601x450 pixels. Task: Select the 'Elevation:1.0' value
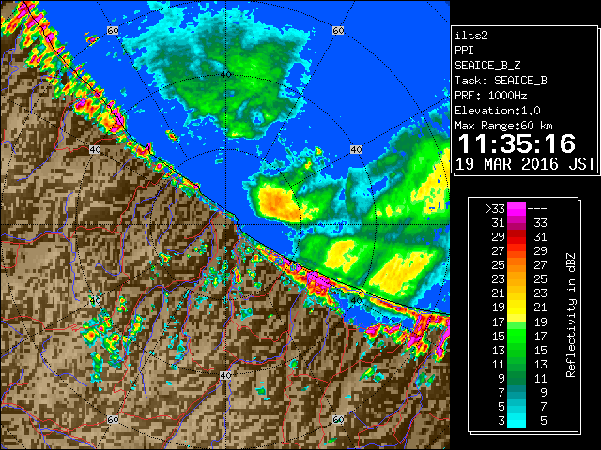tap(497, 111)
